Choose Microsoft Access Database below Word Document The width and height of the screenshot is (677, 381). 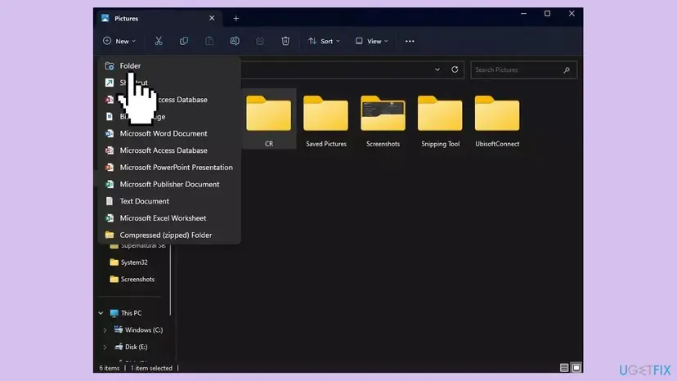click(169, 150)
